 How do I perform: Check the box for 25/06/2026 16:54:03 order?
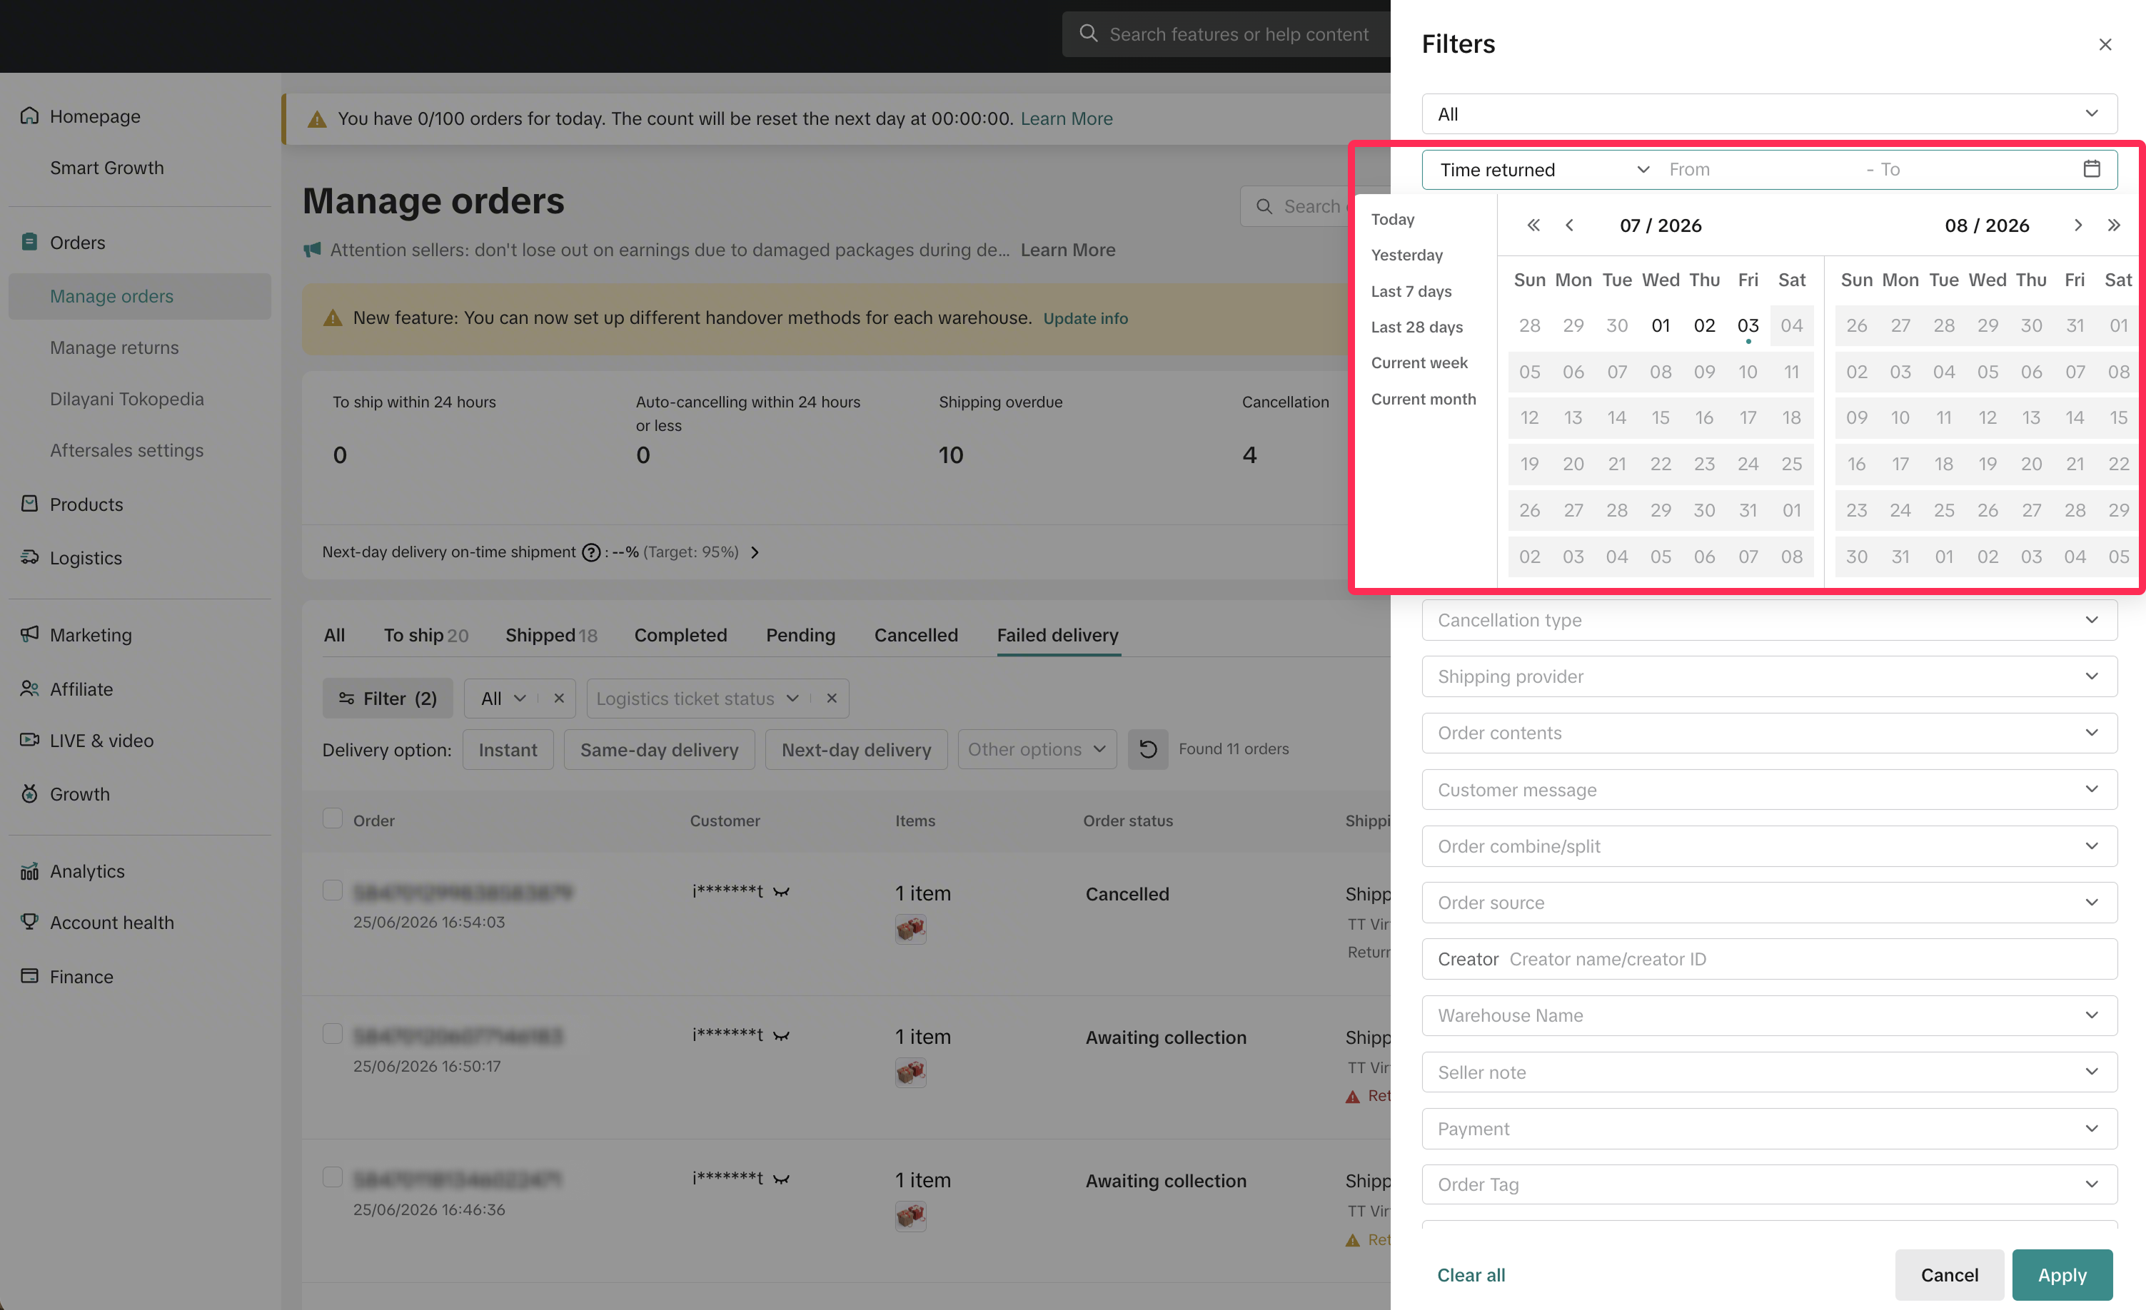click(x=333, y=890)
